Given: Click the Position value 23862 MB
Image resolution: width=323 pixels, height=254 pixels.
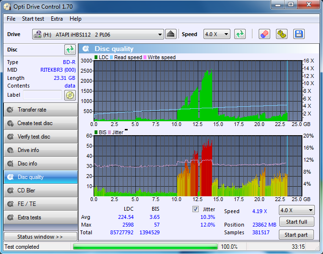Looking at the screenshot, I should (x=264, y=225).
